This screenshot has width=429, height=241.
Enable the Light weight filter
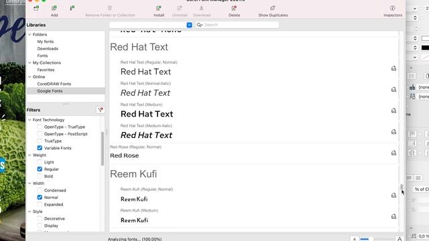[40, 162]
